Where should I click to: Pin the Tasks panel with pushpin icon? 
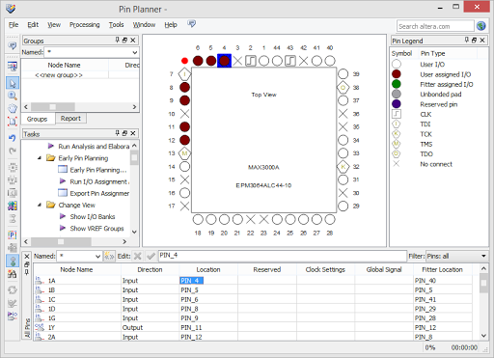(x=118, y=133)
